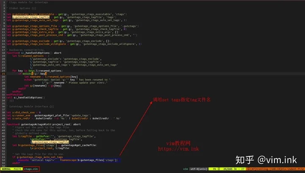Viewport: 305px width, 173px height.
Task: Click the NORMAL mode indicator in statusline
Action: (6, 169)
